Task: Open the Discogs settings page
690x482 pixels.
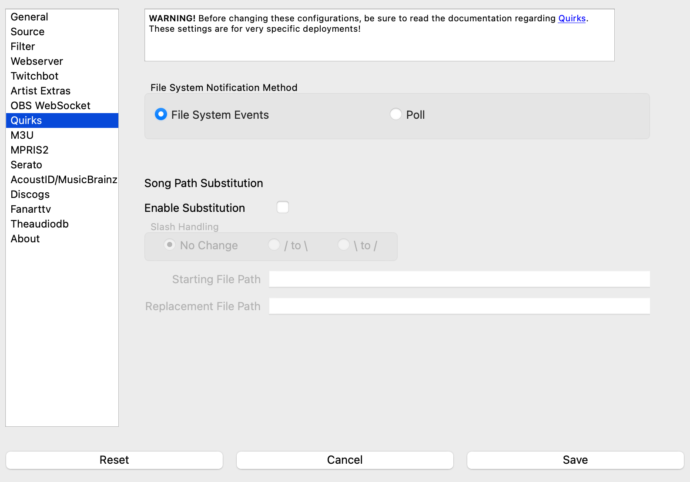Action: point(30,194)
